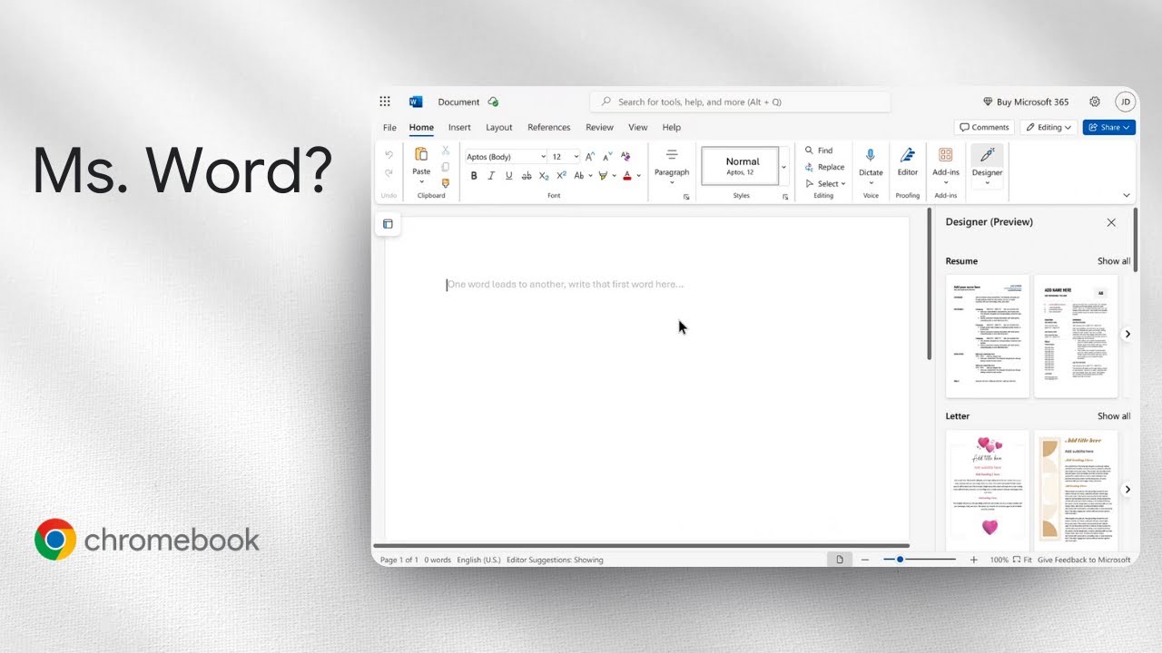Switch to the View tab
The image size is (1162, 653).
638,127
